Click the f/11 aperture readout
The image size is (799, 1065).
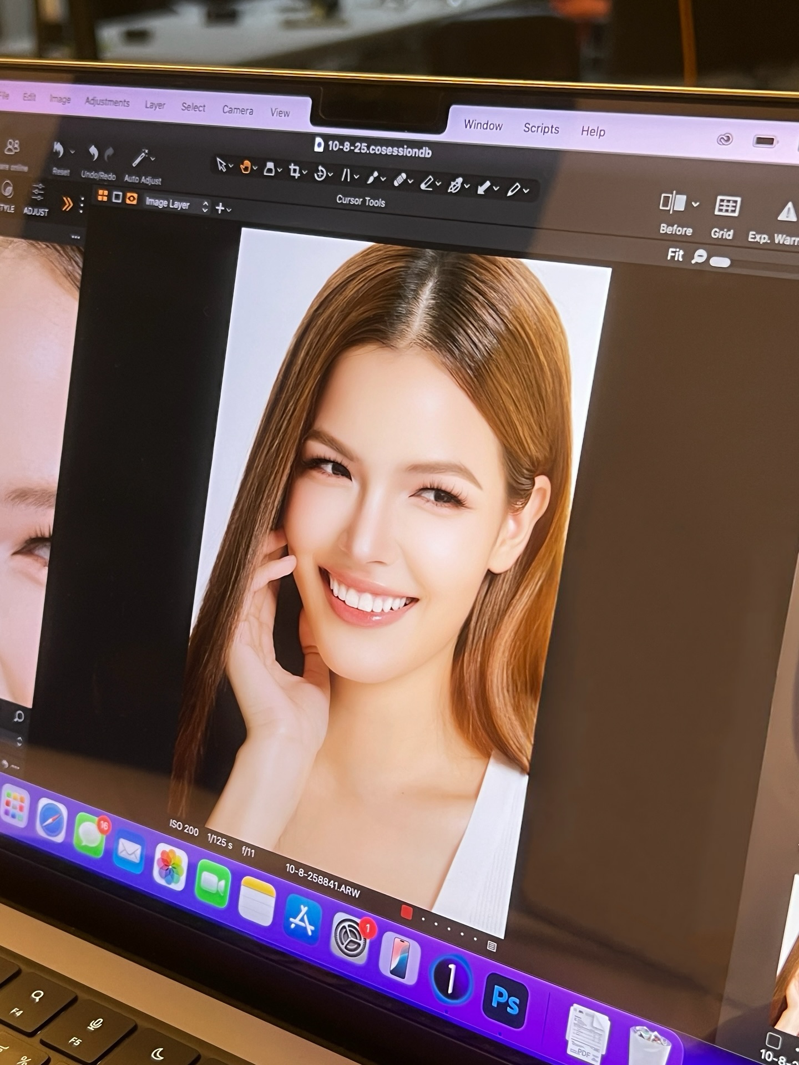click(248, 851)
